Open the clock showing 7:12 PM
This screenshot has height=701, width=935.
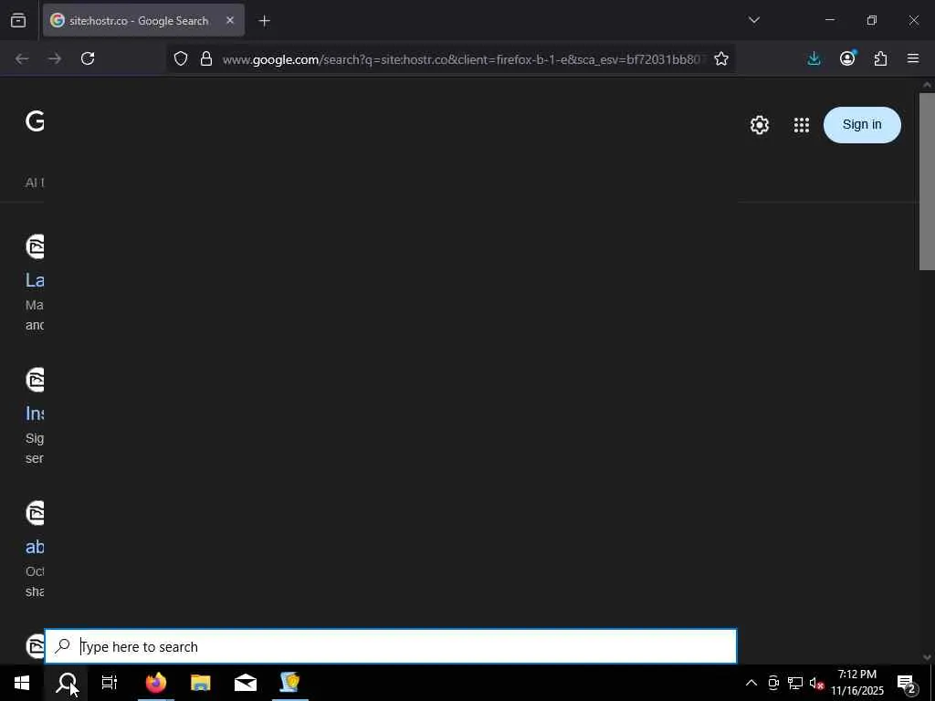(857, 683)
